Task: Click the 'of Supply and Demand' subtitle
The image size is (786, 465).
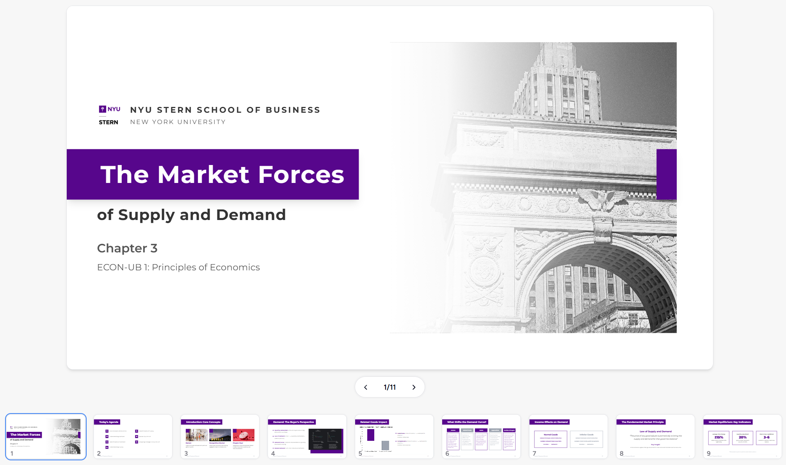Action: click(x=191, y=215)
